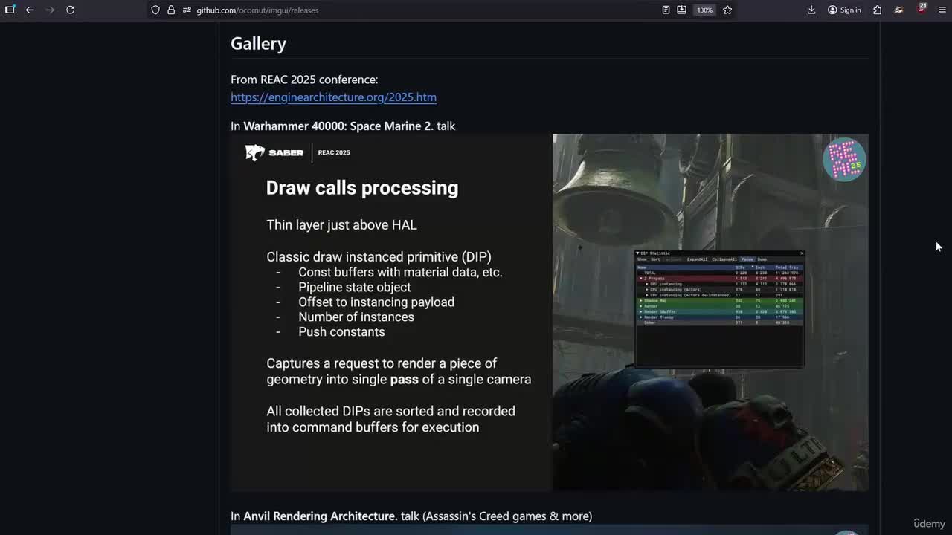Click the padlock site security icon
Screen dimensions: 952x535
coord(171,10)
